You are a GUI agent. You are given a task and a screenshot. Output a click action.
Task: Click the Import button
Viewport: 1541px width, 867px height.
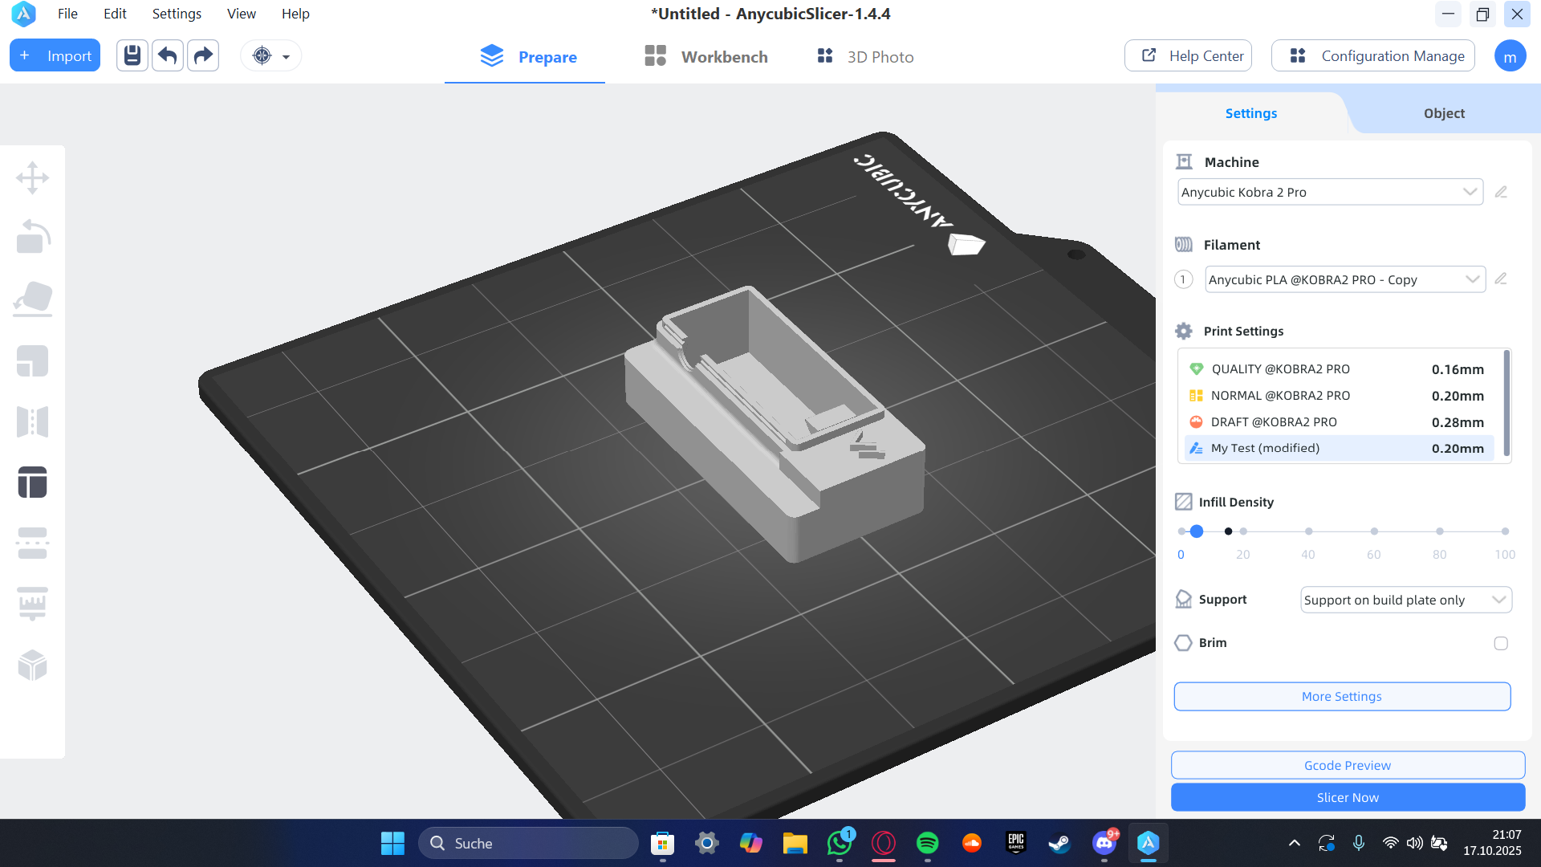coord(55,55)
